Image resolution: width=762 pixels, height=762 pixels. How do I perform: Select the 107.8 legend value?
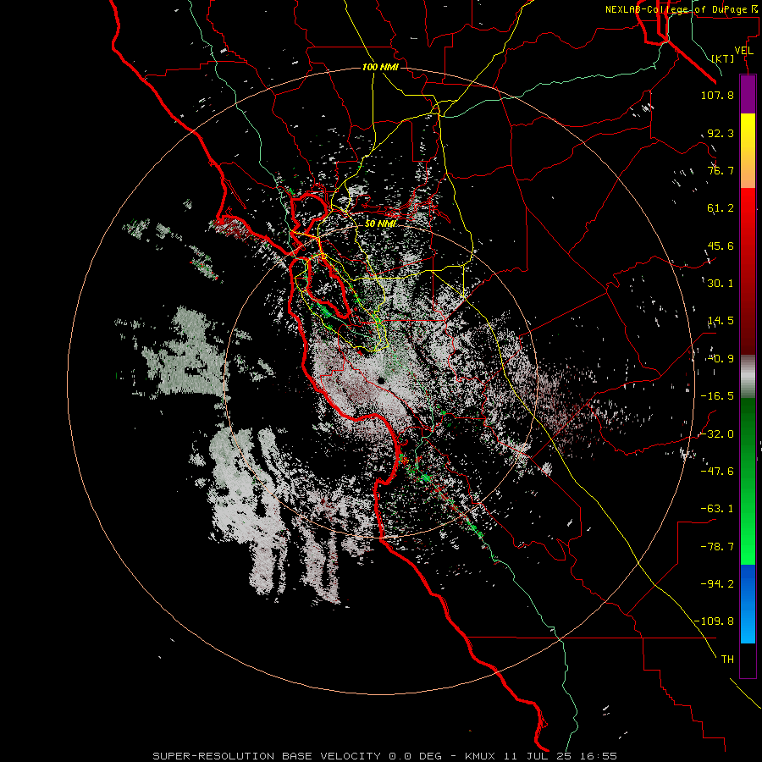pyautogui.click(x=717, y=95)
